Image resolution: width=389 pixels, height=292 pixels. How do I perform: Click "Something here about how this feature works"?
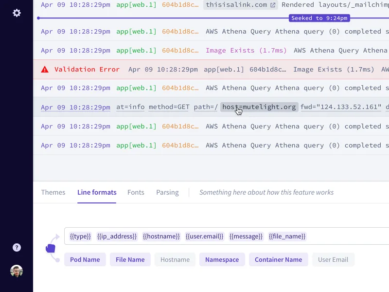tap(266, 192)
